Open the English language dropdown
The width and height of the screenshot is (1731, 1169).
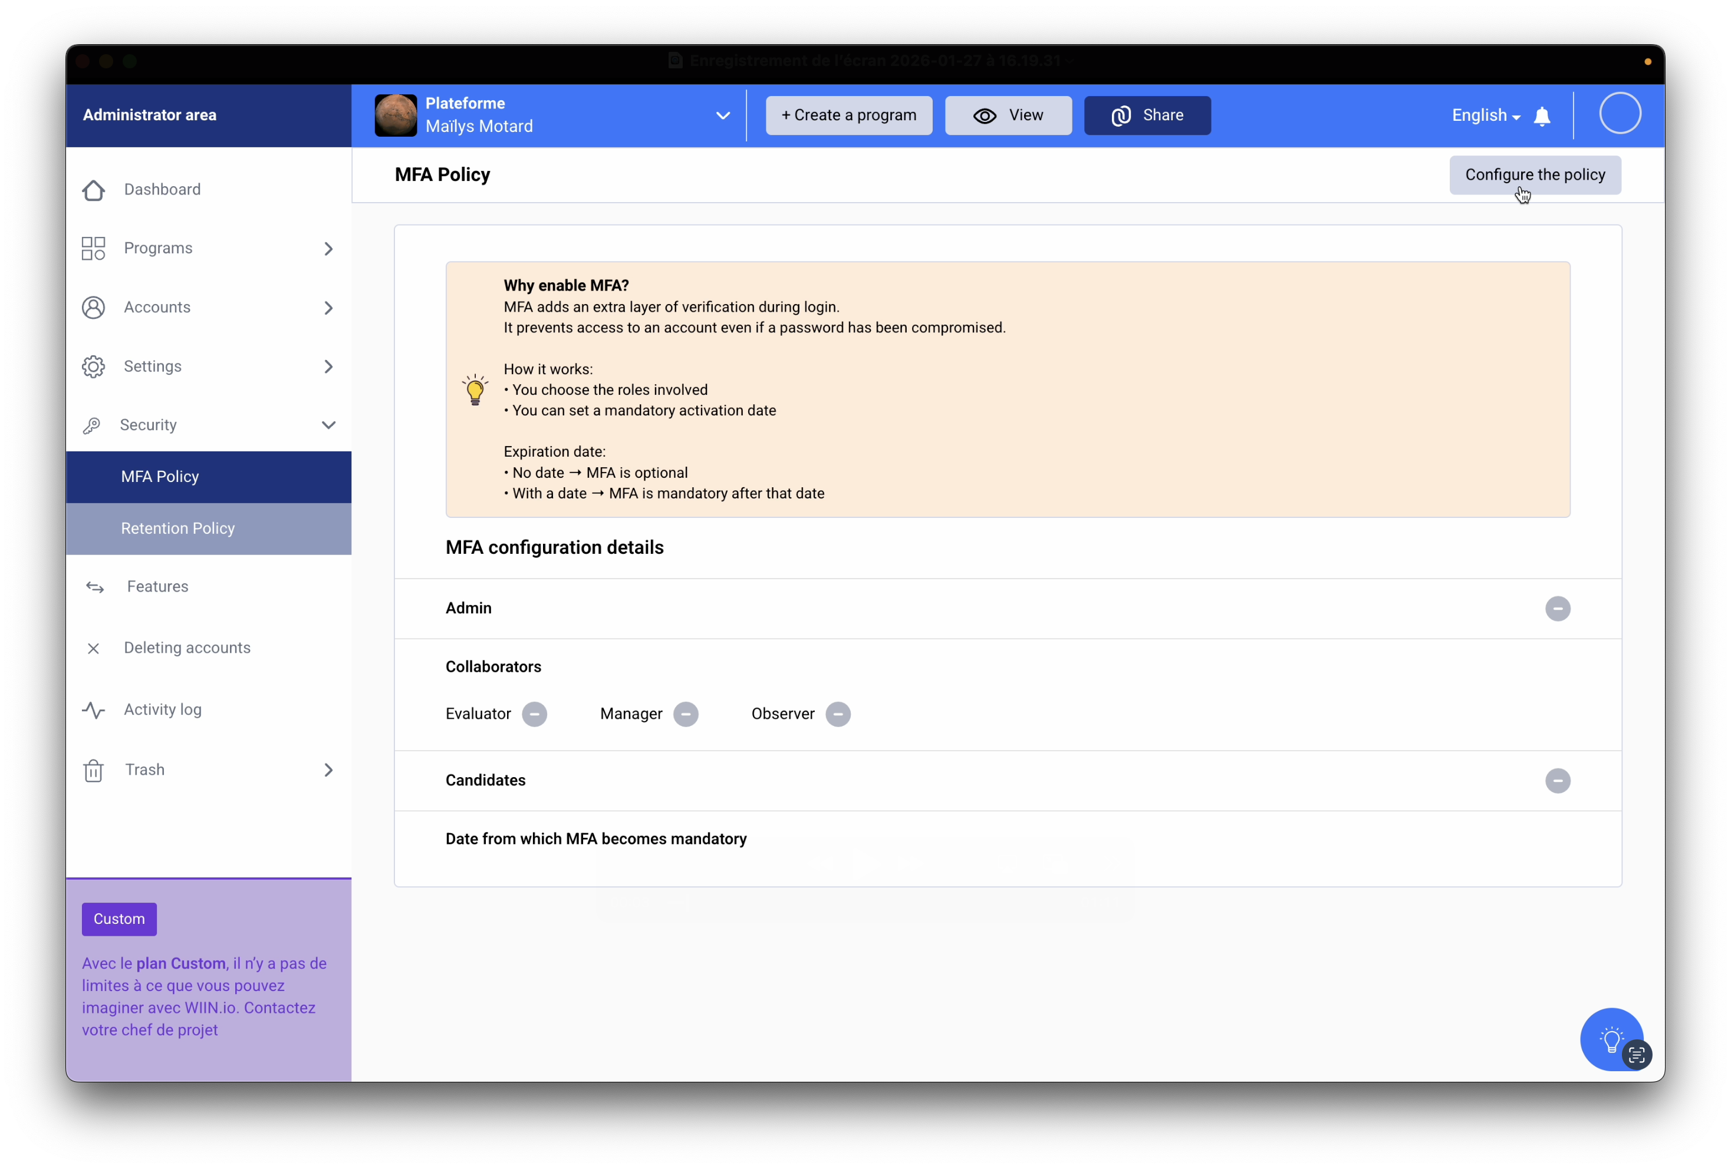tap(1485, 115)
